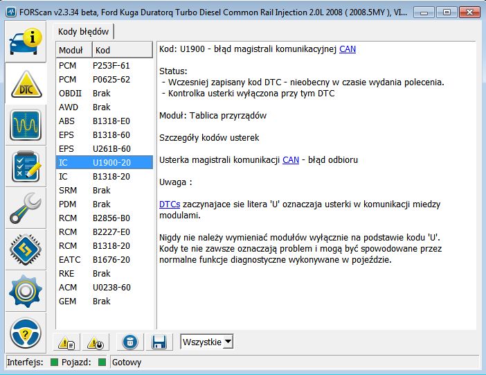The image size is (486, 375).
Task: Open the tests checklist section
Action: tap(26, 166)
